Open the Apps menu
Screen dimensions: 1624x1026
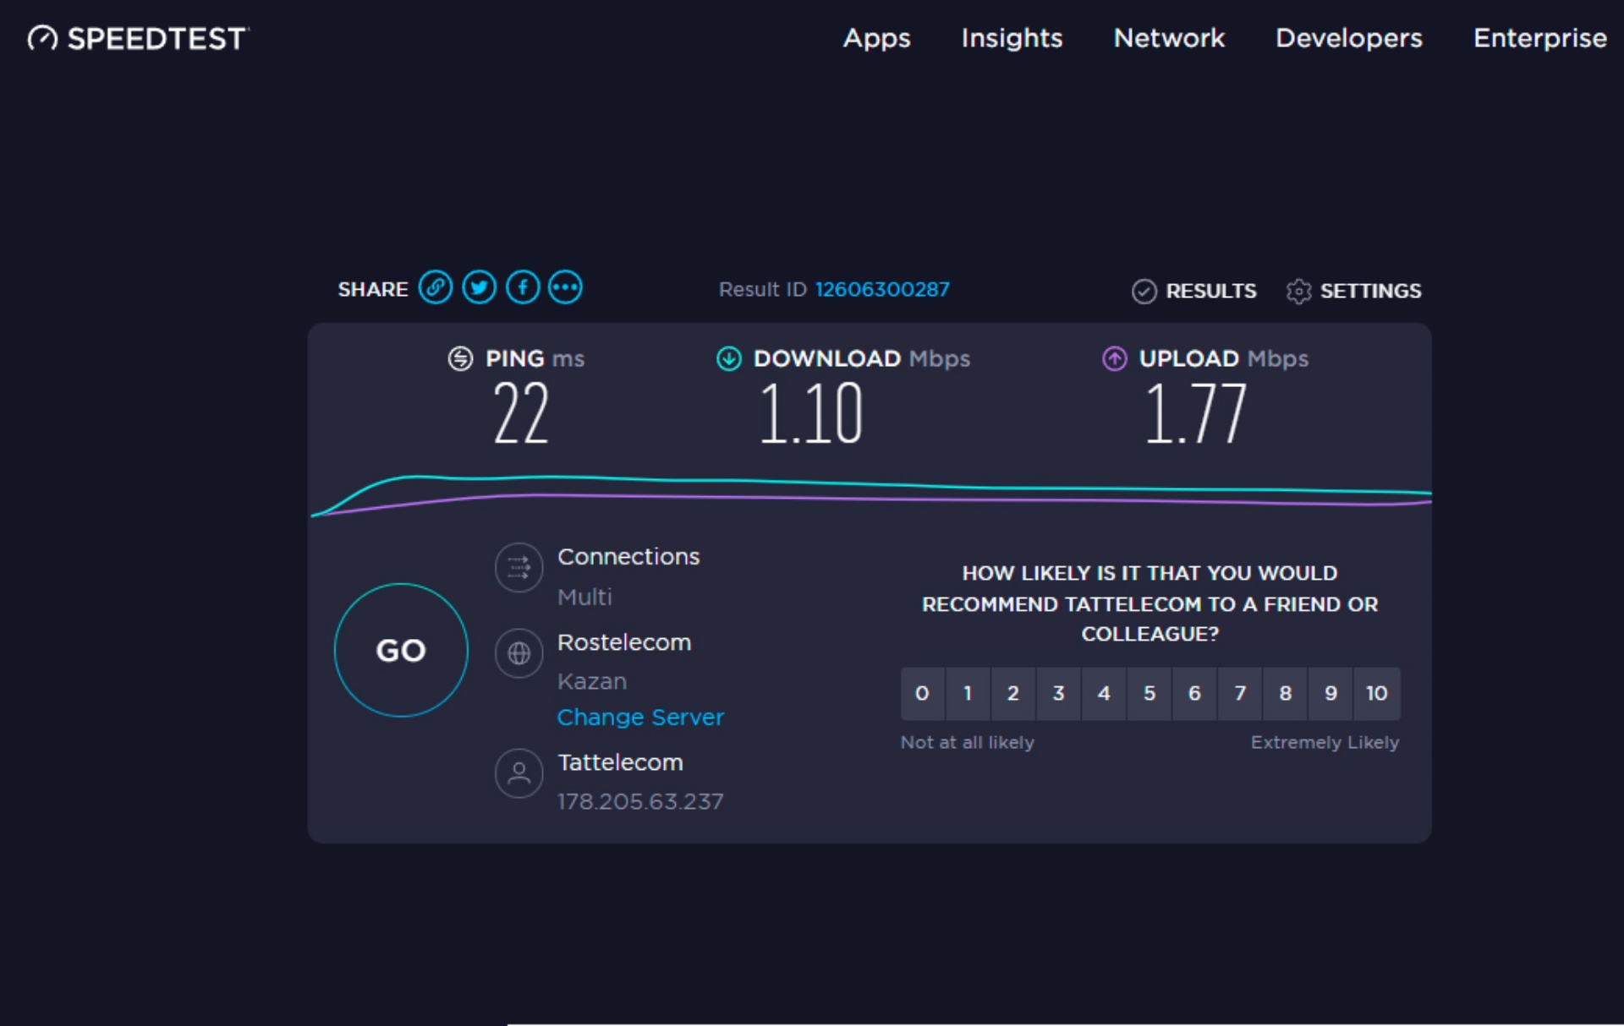click(x=876, y=38)
